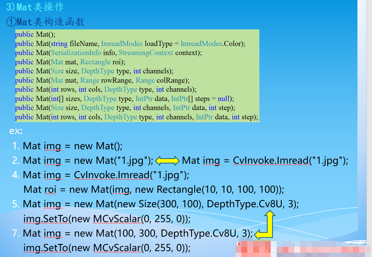Viewport: 372px width, 257px height.
Task: Click the "img.SetTo" line under example 5
Action: pos(107,219)
